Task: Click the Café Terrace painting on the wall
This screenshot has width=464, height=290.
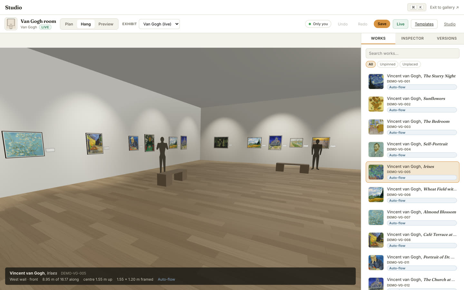Action: (x=94, y=143)
